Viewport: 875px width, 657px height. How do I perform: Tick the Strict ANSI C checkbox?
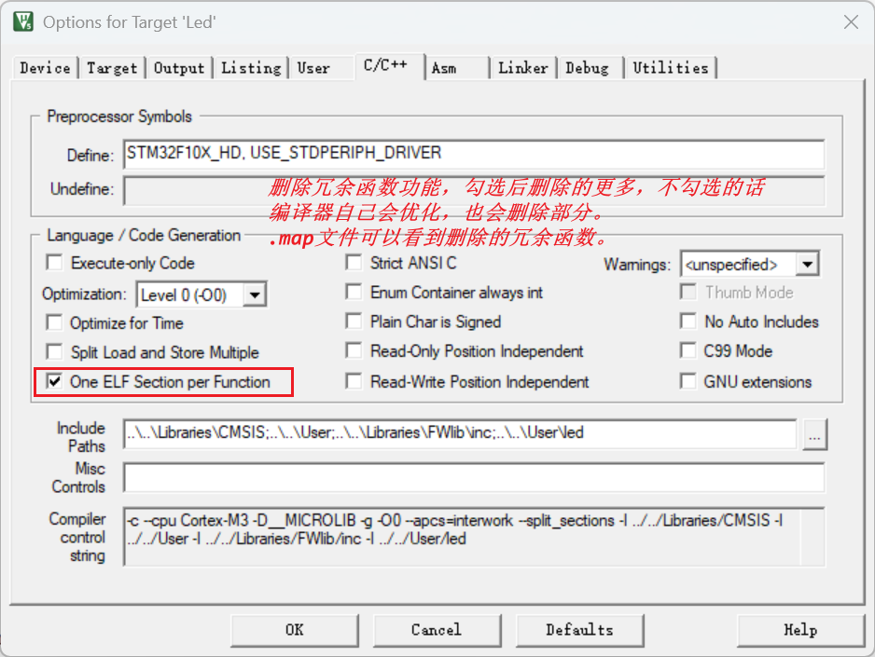click(354, 264)
